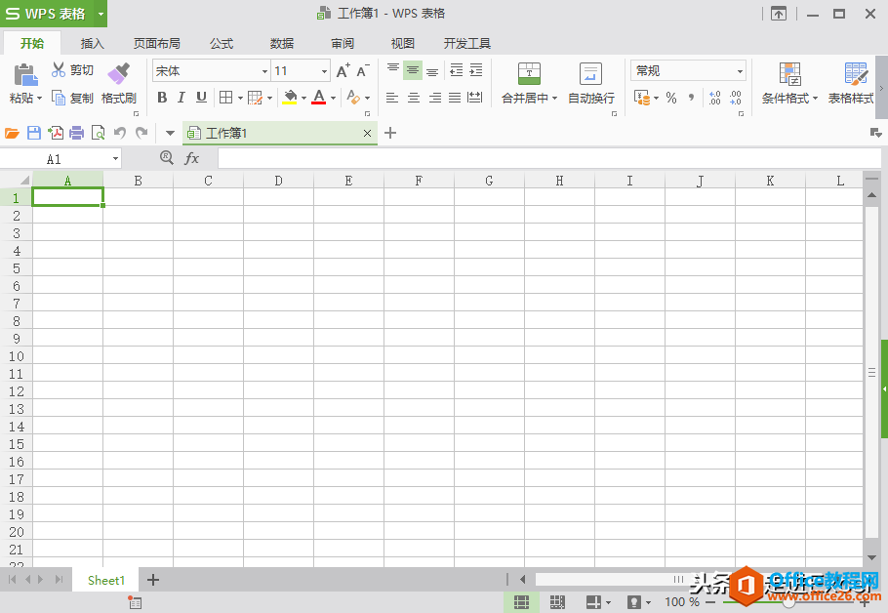
Task: Justify text alignment icon
Action: [455, 98]
